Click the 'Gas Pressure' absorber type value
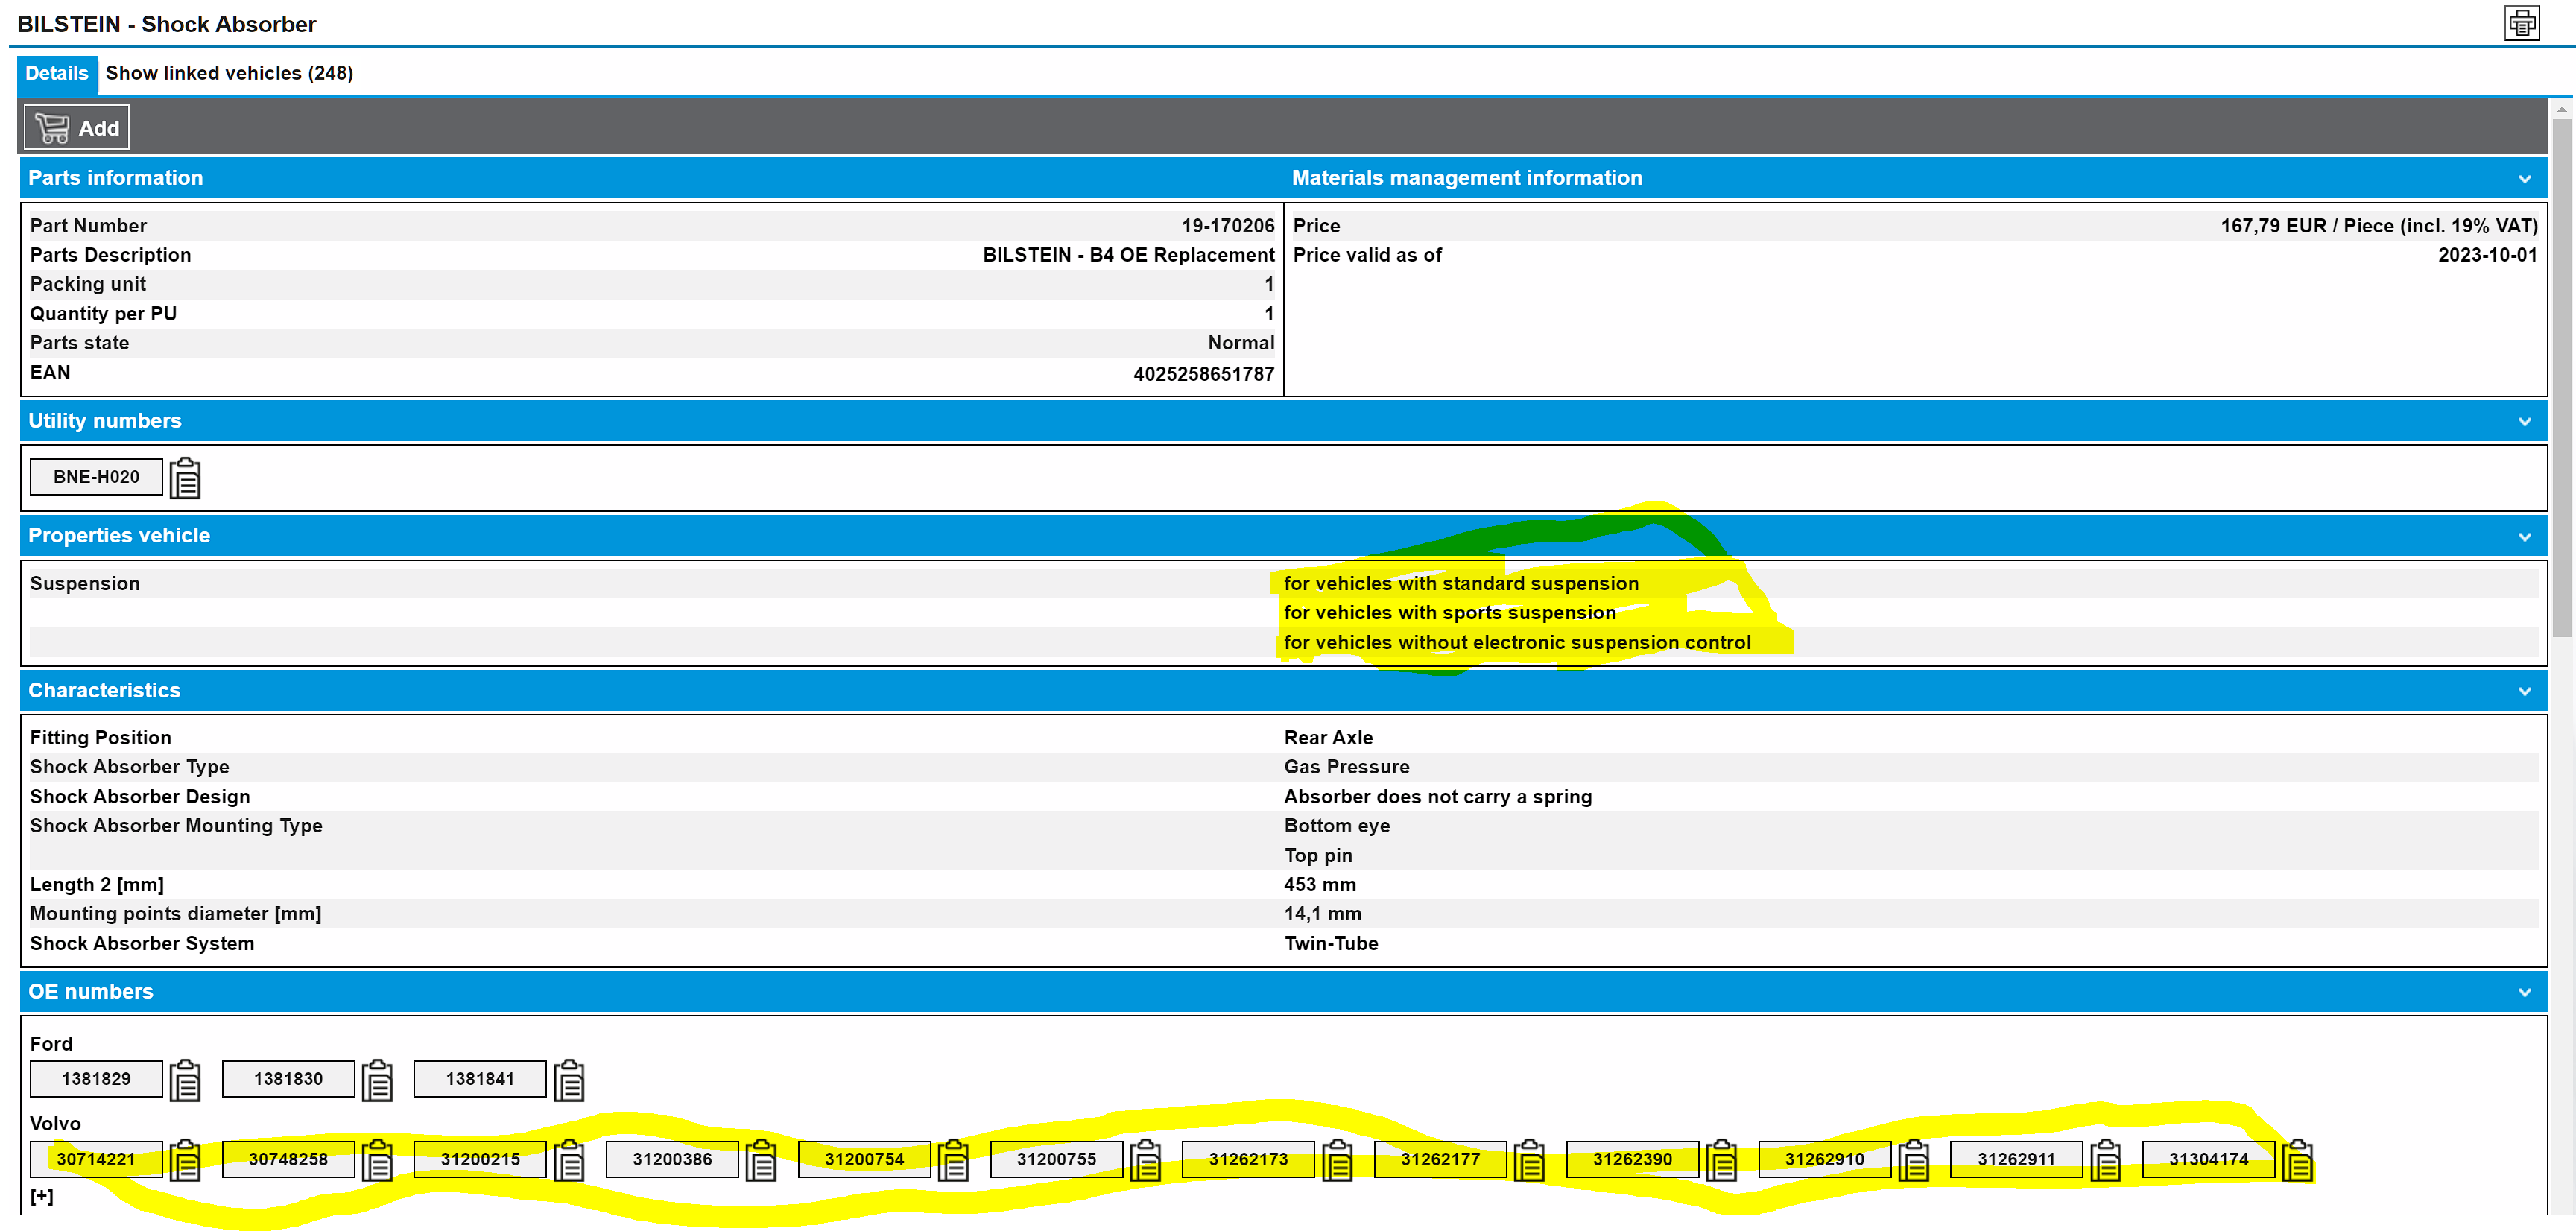Screen dimensions: 2576x1231 (1346, 767)
